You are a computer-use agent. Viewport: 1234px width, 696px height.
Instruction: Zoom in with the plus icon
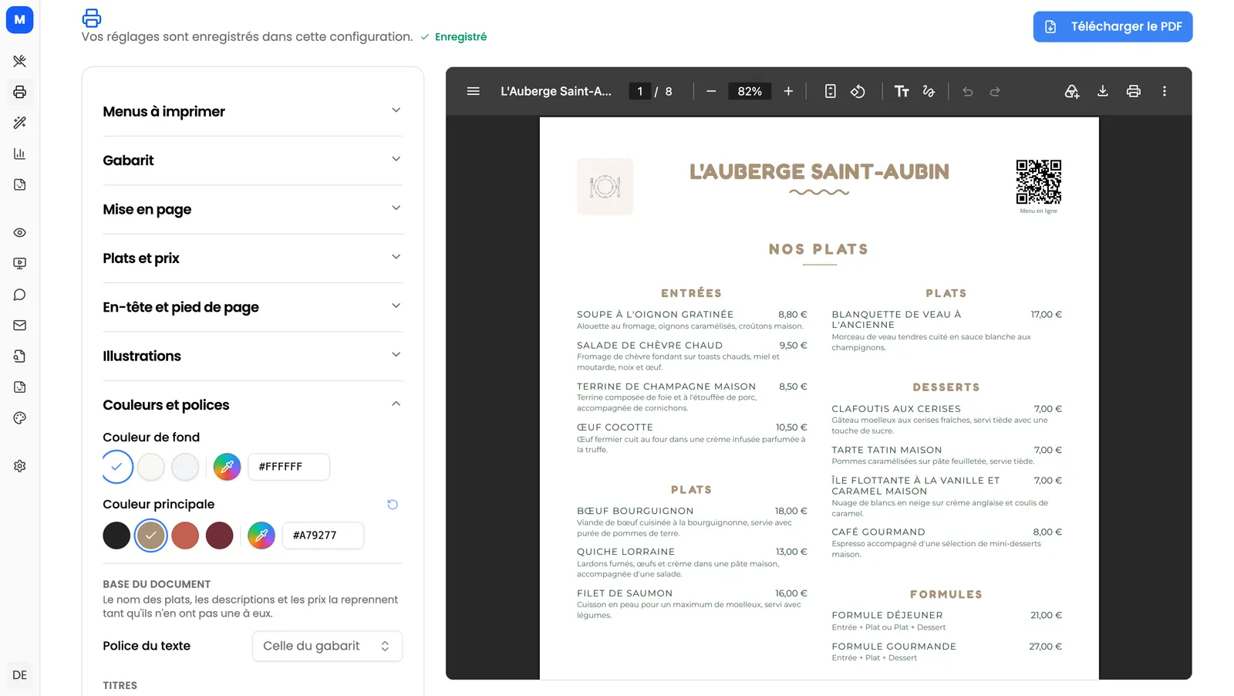[788, 91]
